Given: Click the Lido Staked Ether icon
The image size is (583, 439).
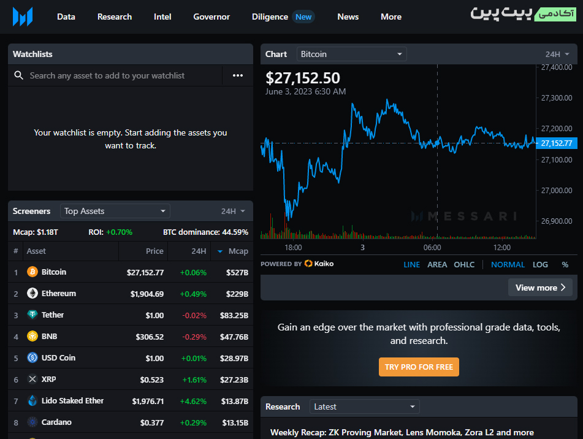Looking at the screenshot, I should (32, 401).
